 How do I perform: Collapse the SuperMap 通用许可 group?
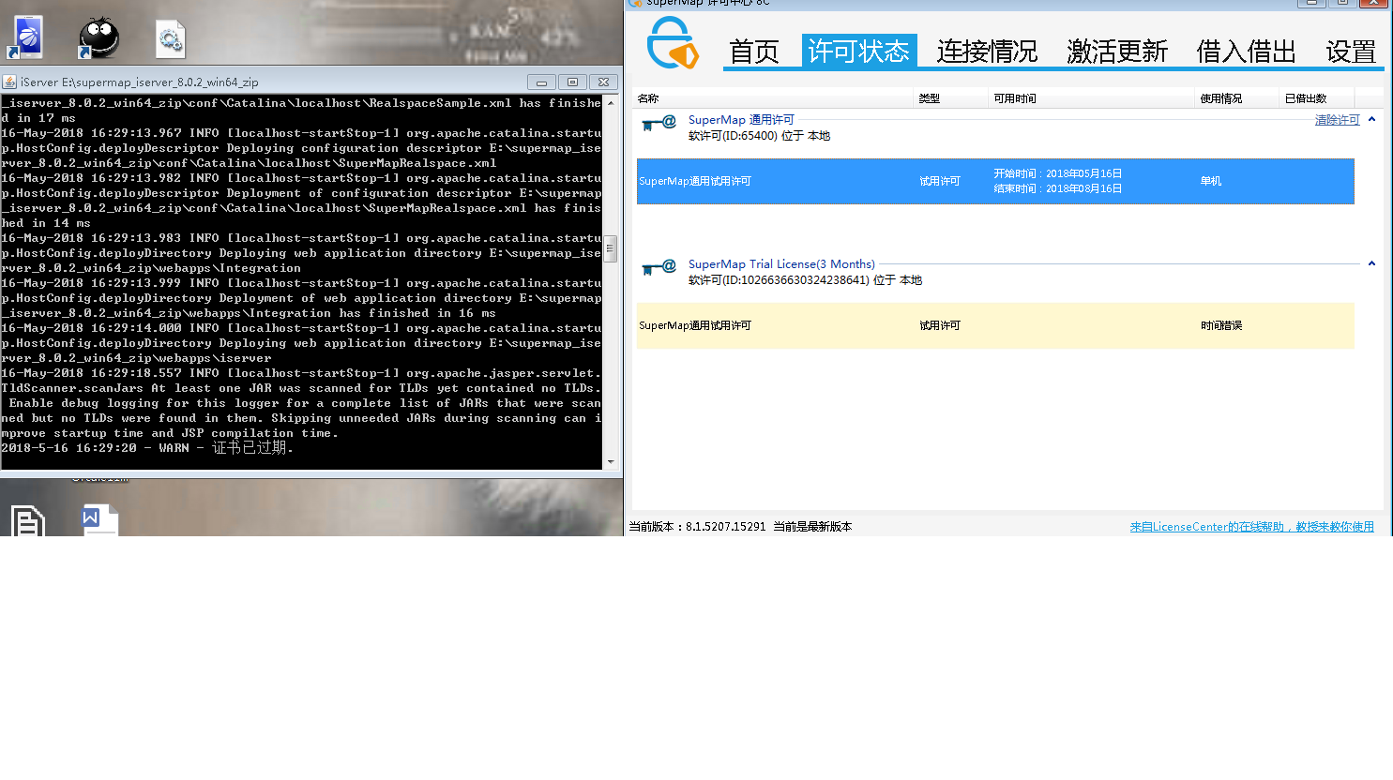click(1371, 119)
